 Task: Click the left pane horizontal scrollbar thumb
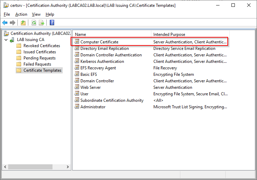pyautogui.click(x=30, y=167)
